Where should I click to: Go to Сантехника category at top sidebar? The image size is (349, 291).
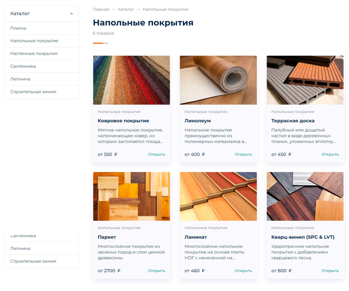click(42, 66)
